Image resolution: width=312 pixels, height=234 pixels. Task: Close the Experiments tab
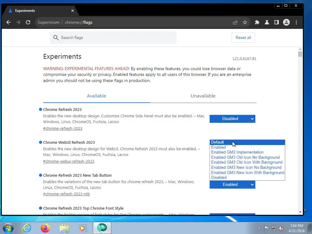(x=73, y=11)
